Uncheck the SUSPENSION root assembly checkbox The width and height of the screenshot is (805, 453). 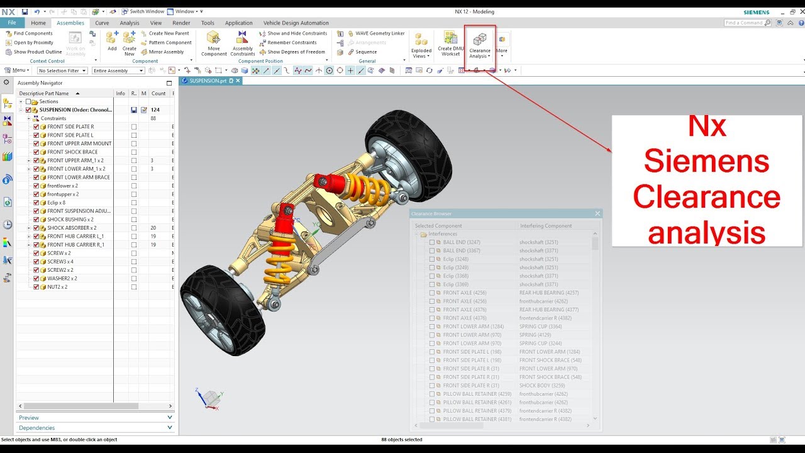[x=28, y=109]
